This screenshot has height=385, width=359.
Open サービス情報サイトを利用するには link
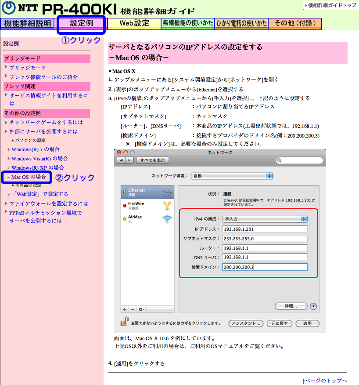pos(49,99)
